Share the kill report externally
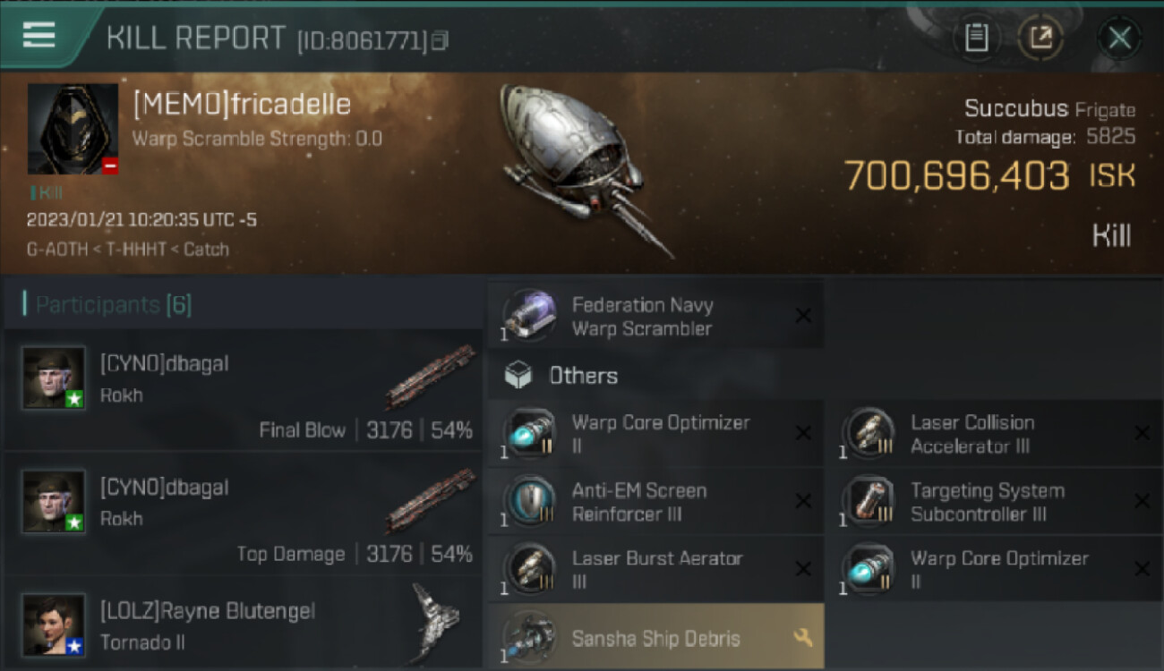The width and height of the screenshot is (1164, 671). click(x=1040, y=38)
